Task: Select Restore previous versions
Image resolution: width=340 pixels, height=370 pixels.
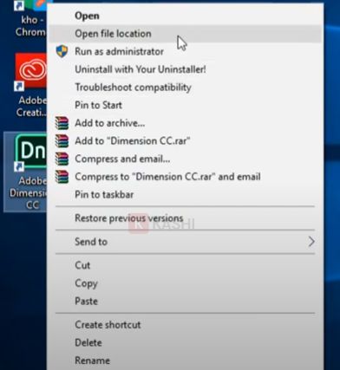Action: tap(185, 218)
